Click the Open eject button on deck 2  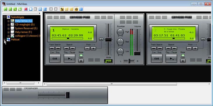(183, 61)
